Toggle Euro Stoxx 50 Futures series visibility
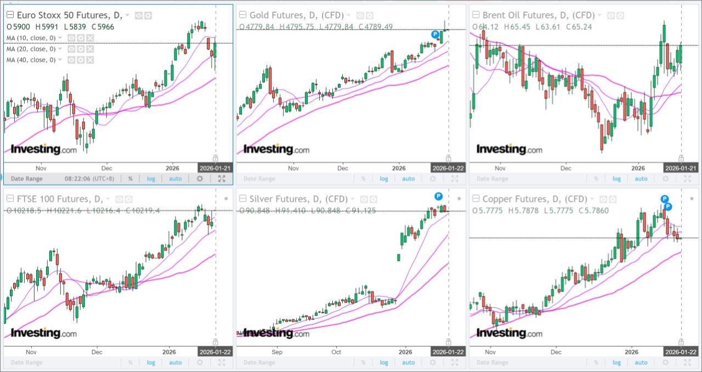Image resolution: width=702 pixels, height=372 pixels. click(x=139, y=15)
